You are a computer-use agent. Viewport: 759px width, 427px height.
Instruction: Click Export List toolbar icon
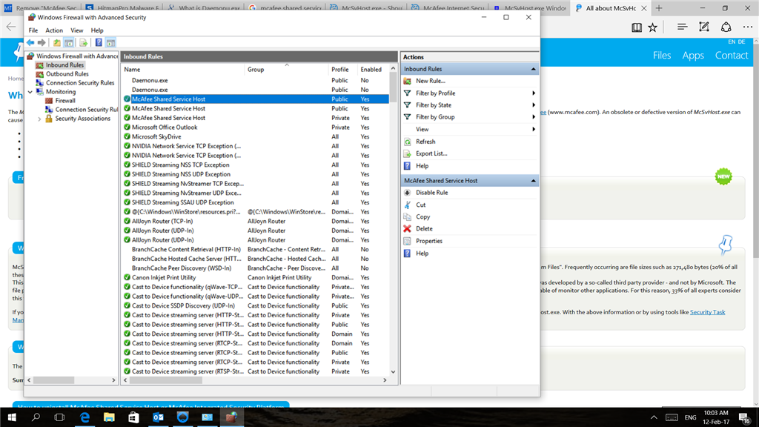coord(83,42)
